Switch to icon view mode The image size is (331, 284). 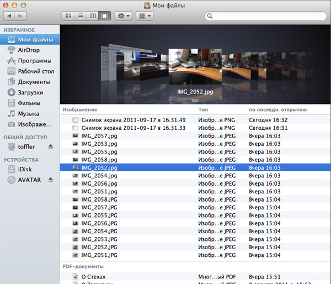pos(69,16)
